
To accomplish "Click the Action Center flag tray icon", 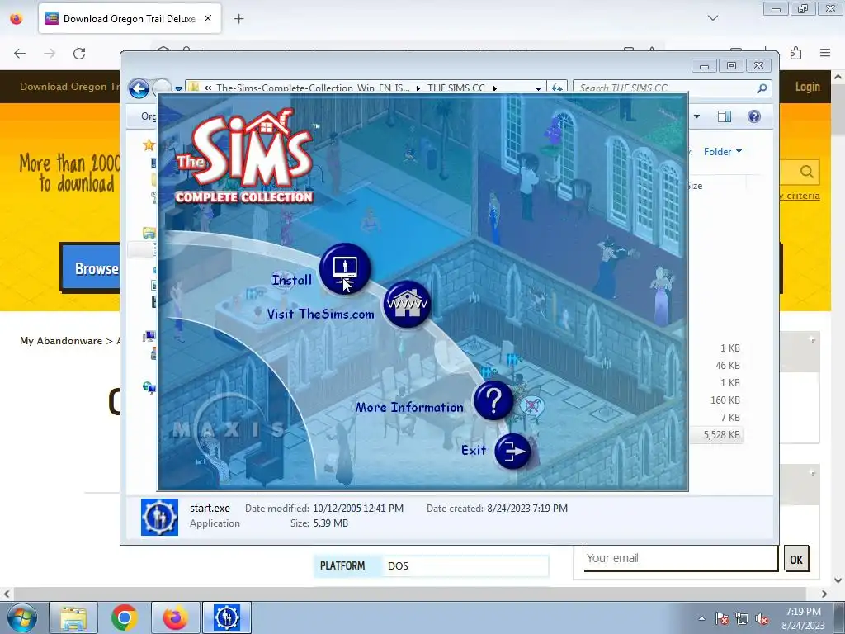I will 721,618.
